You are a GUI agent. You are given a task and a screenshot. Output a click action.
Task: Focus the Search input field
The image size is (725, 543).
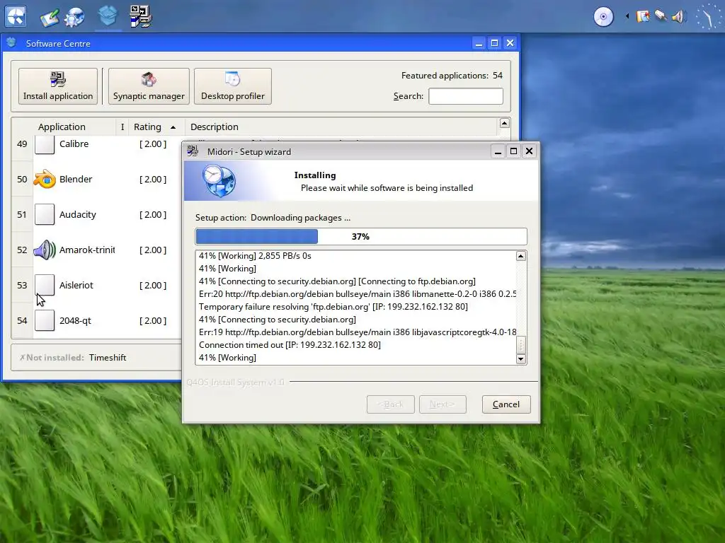(x=466, y=96)
